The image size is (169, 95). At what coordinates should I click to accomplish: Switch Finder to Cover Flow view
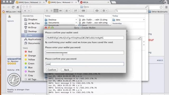(x=60, y=11)
